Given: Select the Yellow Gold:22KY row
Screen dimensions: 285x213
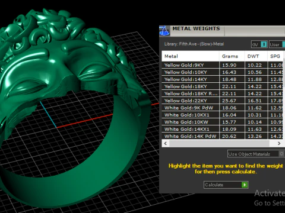Looking at the screenshot, I should coord(223,101).
